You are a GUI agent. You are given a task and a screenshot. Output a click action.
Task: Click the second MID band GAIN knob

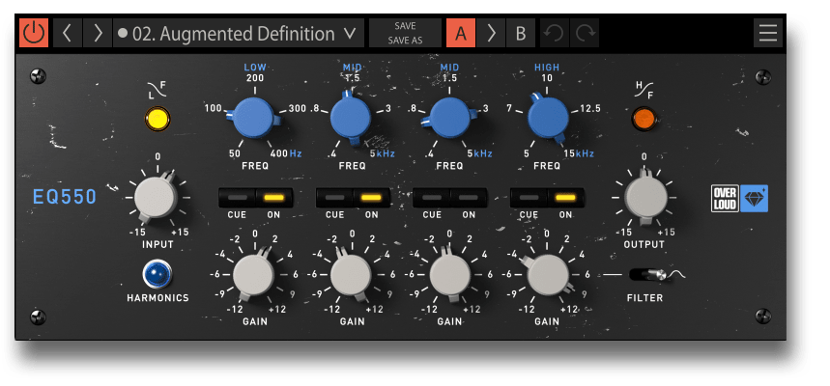point(449,275)
